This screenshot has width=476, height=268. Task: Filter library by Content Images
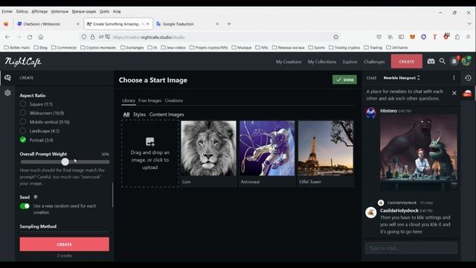click(x=167, y=115)
